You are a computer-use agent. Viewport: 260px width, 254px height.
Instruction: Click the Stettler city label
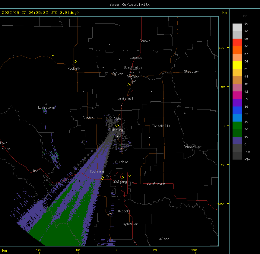click(x=191, y=71)
